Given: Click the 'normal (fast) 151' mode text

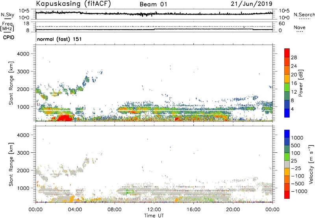Looking at the screenshot, I should [59, 39].
